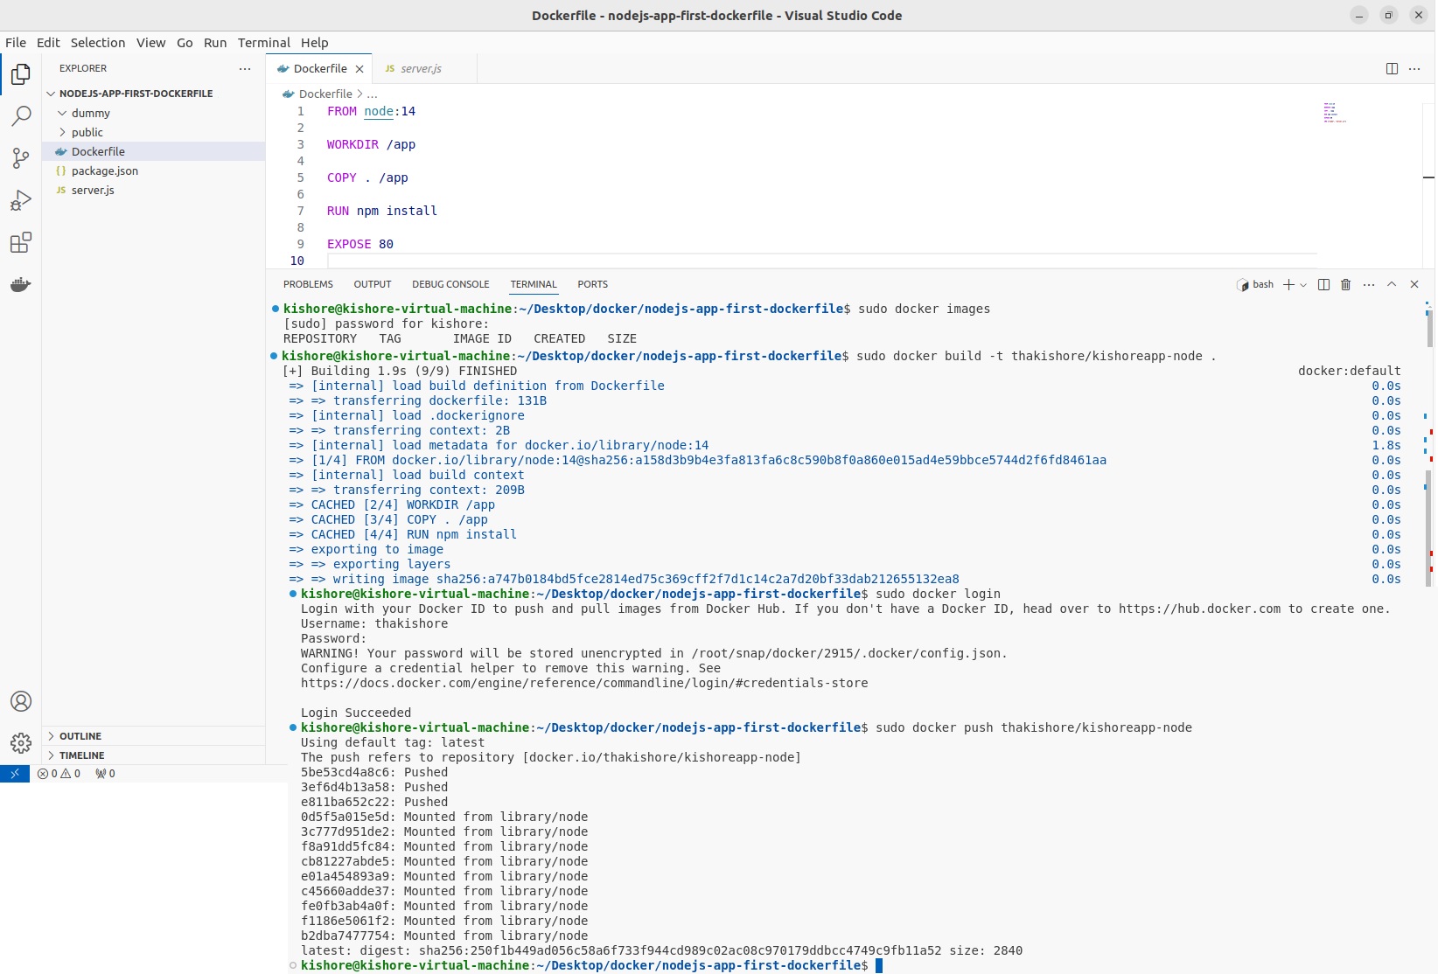Viewport: 1438px width, 974px height.
Task: Open the Run and Debug view
Action: click(21, 200)
